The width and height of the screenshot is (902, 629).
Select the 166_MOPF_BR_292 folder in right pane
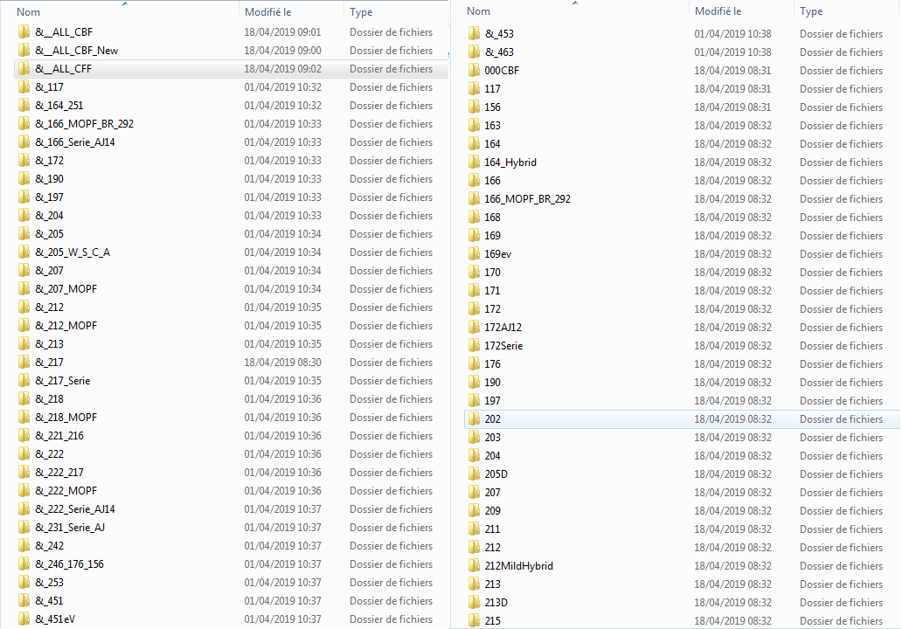pyautogui.click(x=527, y=199)
